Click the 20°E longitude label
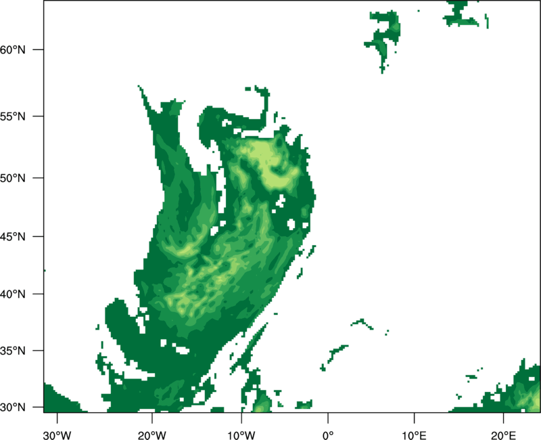 coord(503,435)
